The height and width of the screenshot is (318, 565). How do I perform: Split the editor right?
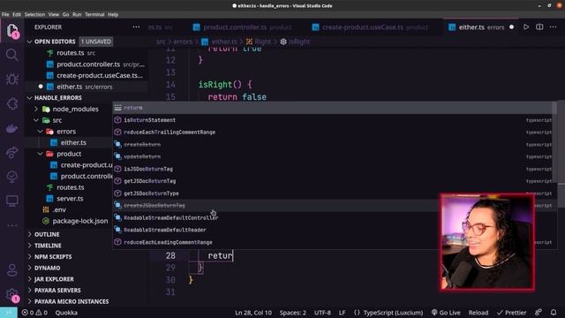tap(539, 27)
